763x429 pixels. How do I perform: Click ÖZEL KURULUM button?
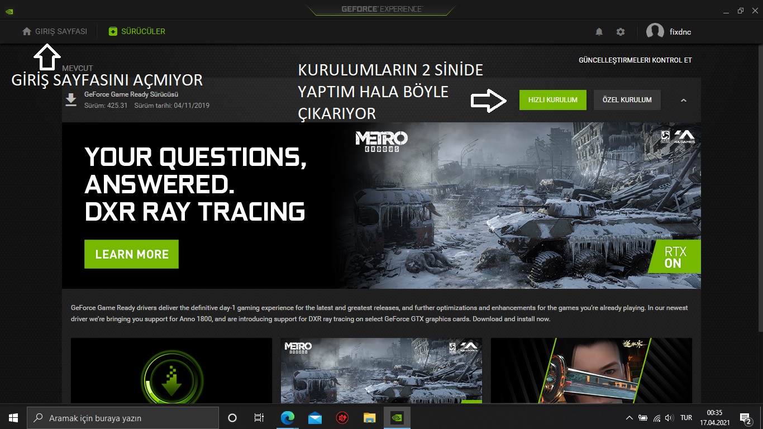coord(627,100)
